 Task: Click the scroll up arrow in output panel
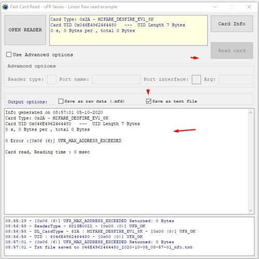(x=251, y=112)
